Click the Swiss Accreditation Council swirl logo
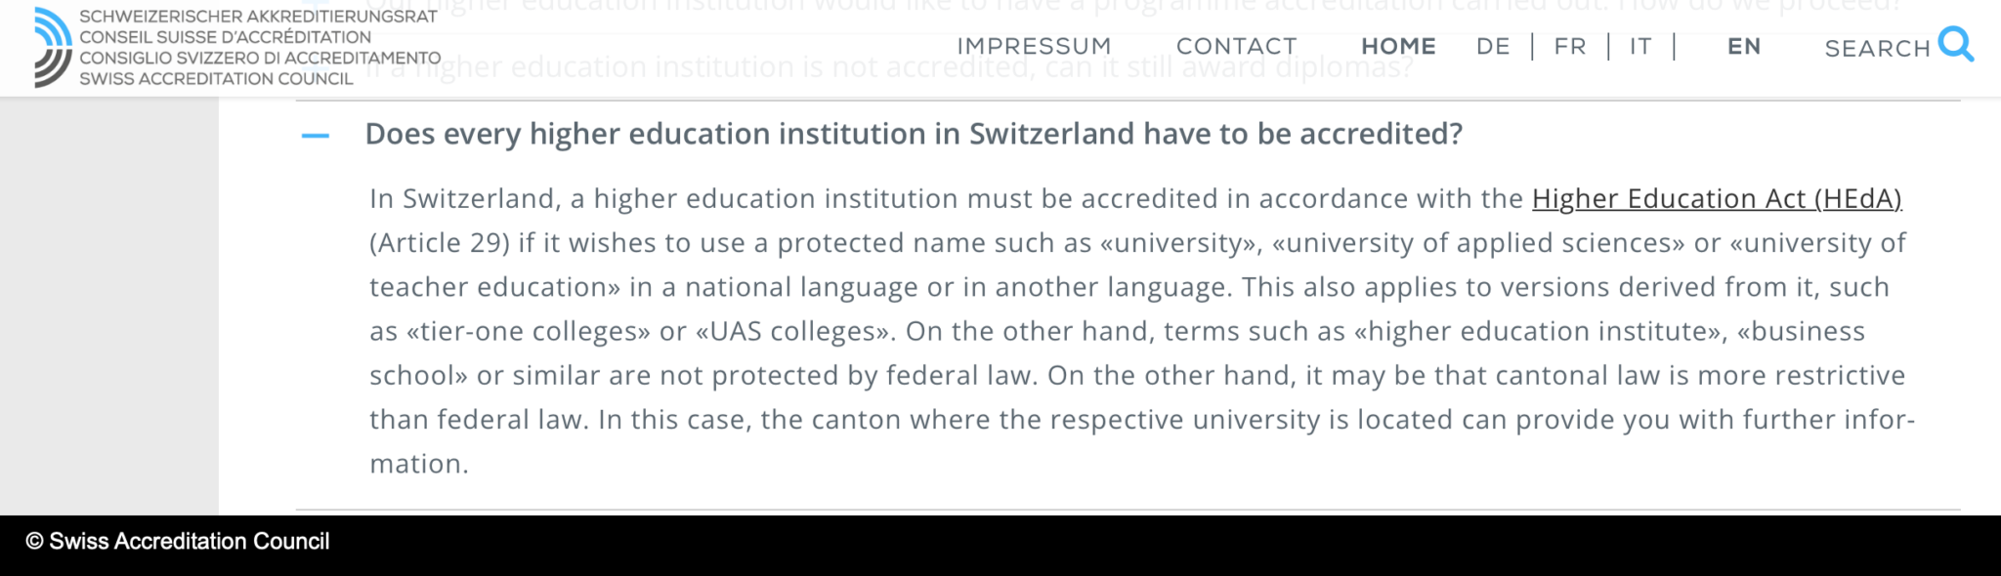This screenshot has width=2001, height=576. point(53,47)
